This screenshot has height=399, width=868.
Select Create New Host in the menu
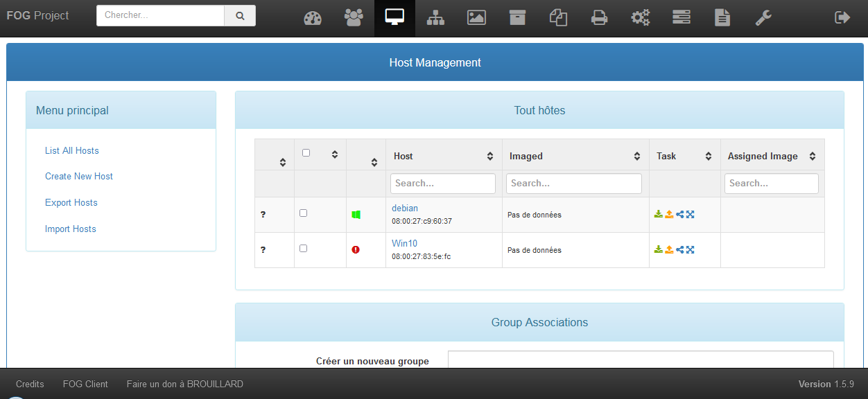[x=79, y=176]
